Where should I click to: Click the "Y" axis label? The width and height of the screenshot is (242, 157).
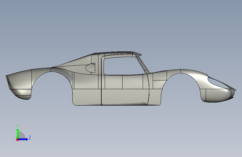[18, 126]
